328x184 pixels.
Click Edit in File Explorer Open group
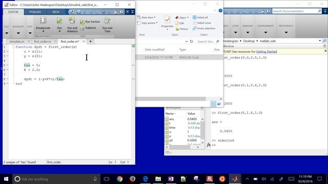(x=180, y=23)
